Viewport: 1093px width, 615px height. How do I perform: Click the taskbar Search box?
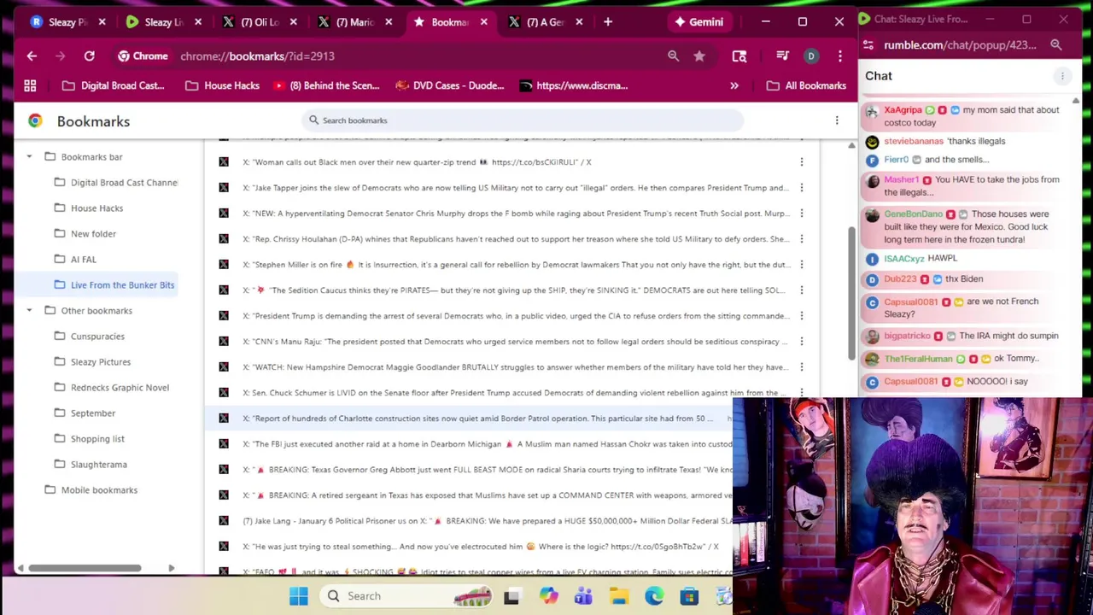407,596
